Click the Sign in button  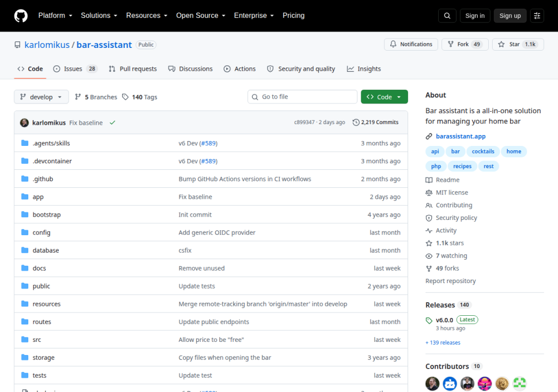(x=475, y=16)
